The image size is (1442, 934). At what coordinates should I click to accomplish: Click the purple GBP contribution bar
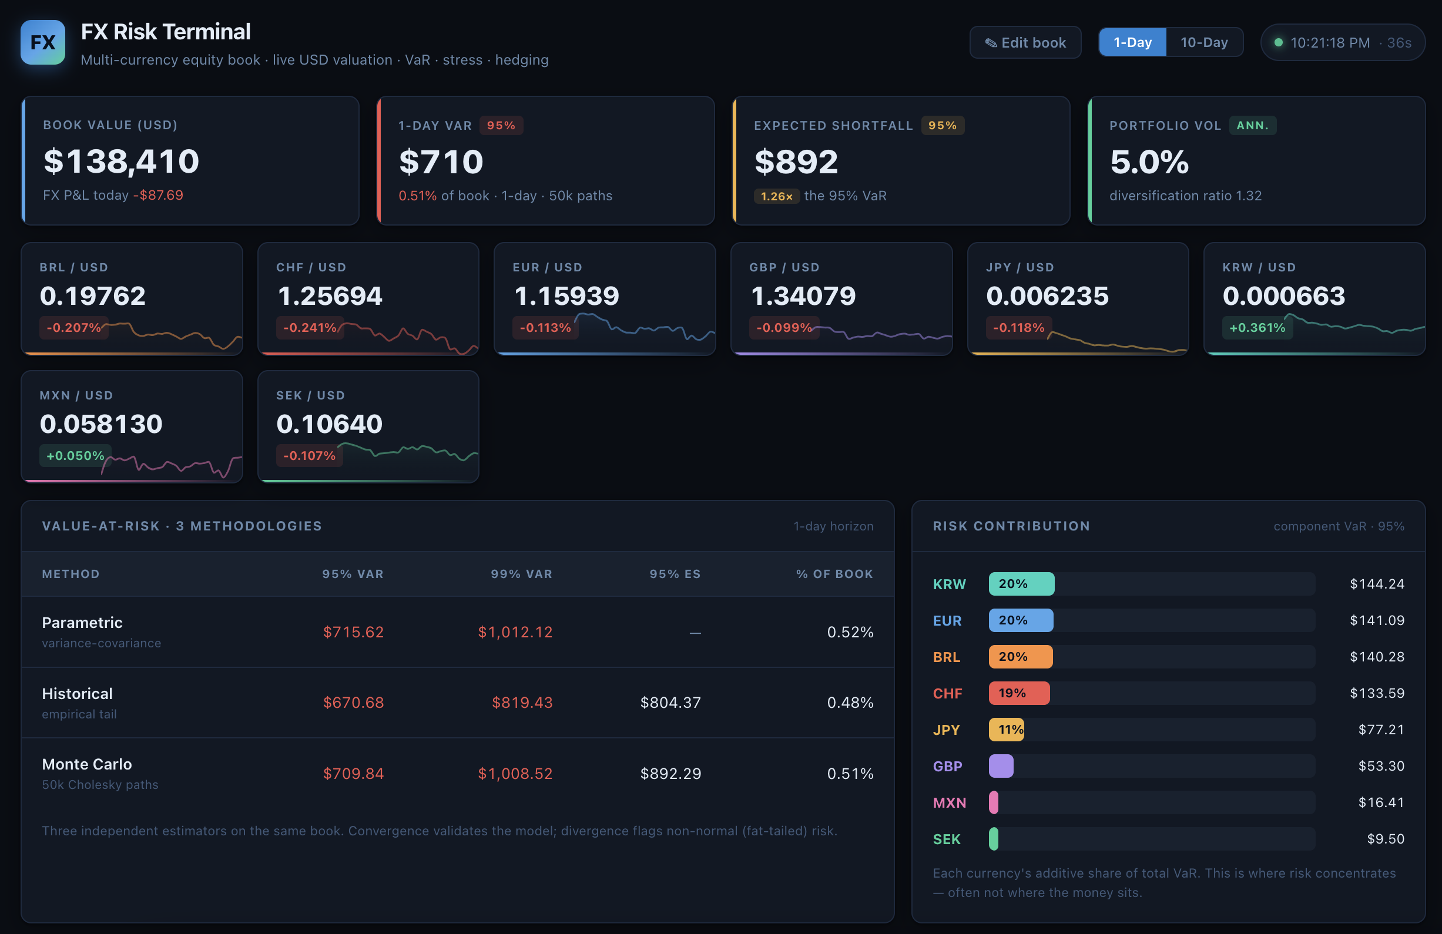(x=1001, y=765)
